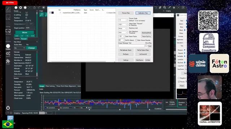
Task: Click the crossed-circle icon beside Is settling
Action: [x=26, y=15]
